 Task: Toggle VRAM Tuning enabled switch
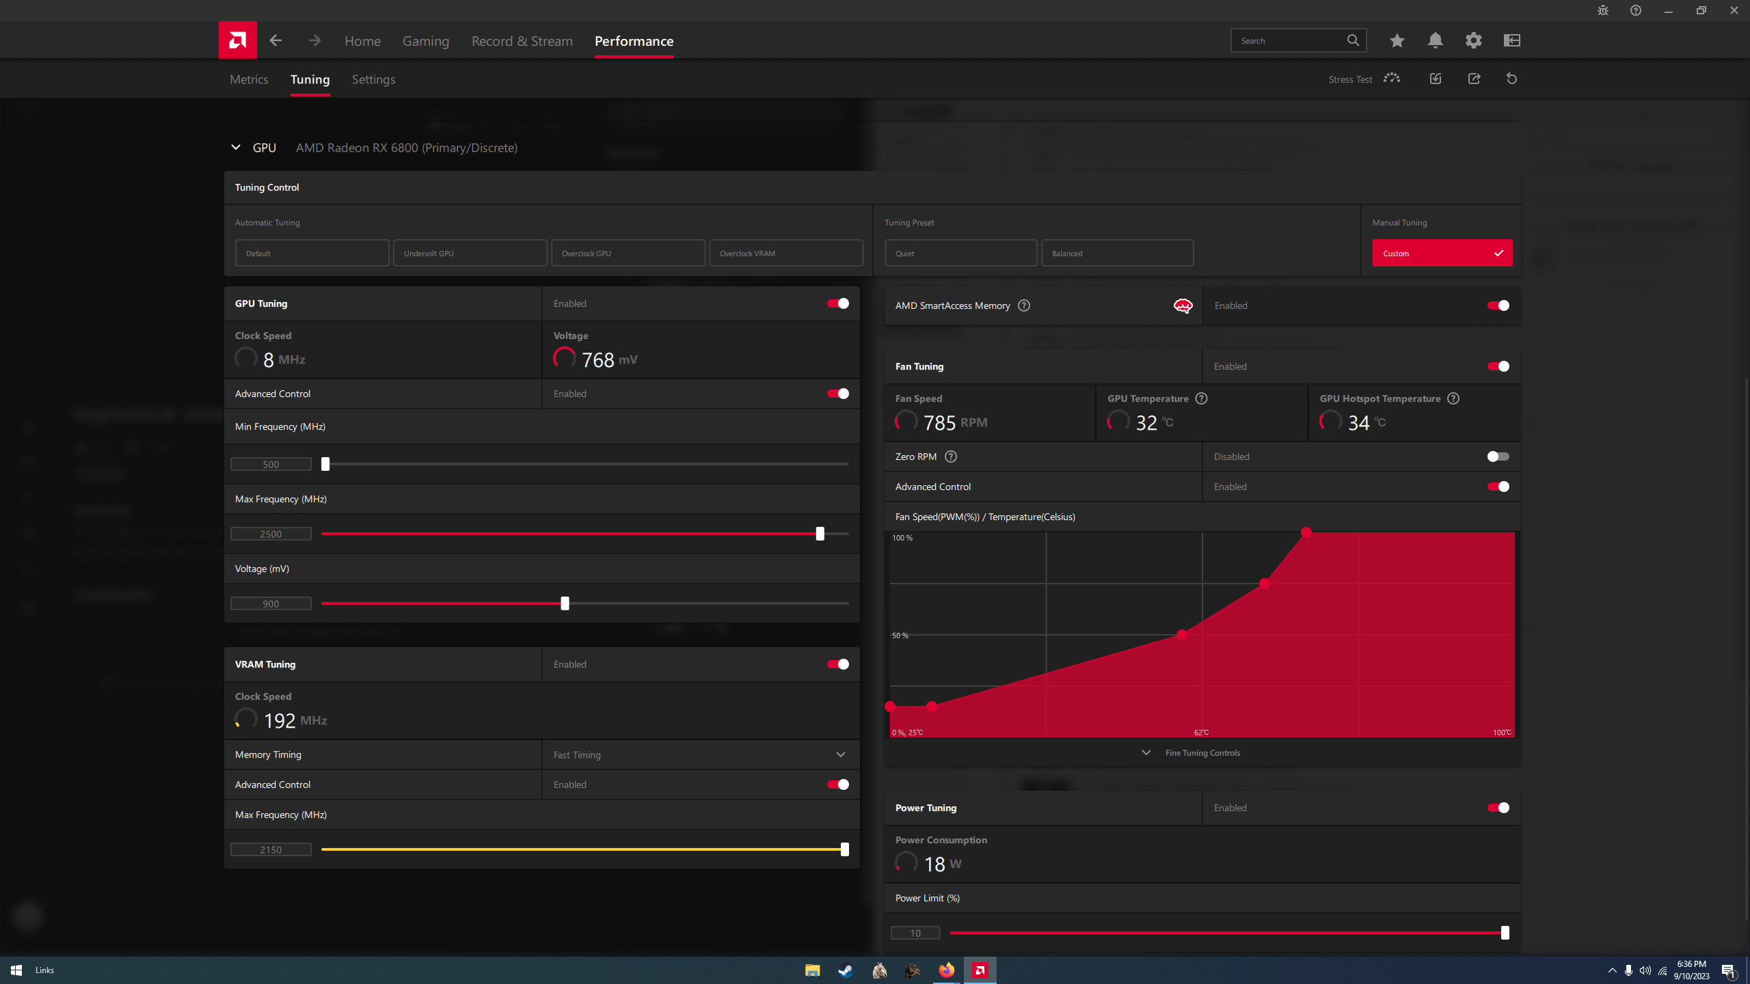(x=838, y=664)
